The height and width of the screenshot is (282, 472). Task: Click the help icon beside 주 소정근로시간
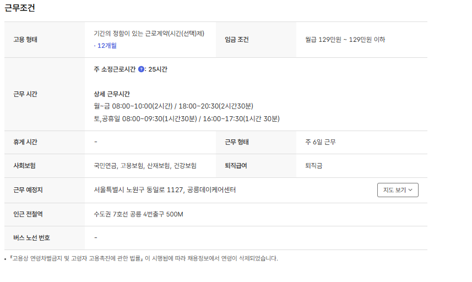click(141, 69)
